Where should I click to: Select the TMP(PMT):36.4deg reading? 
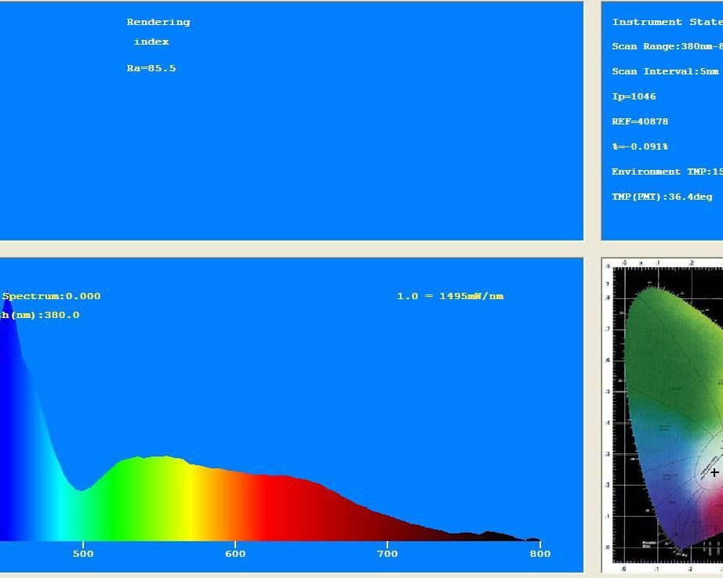pyautogui.click(x=662, y=197)
